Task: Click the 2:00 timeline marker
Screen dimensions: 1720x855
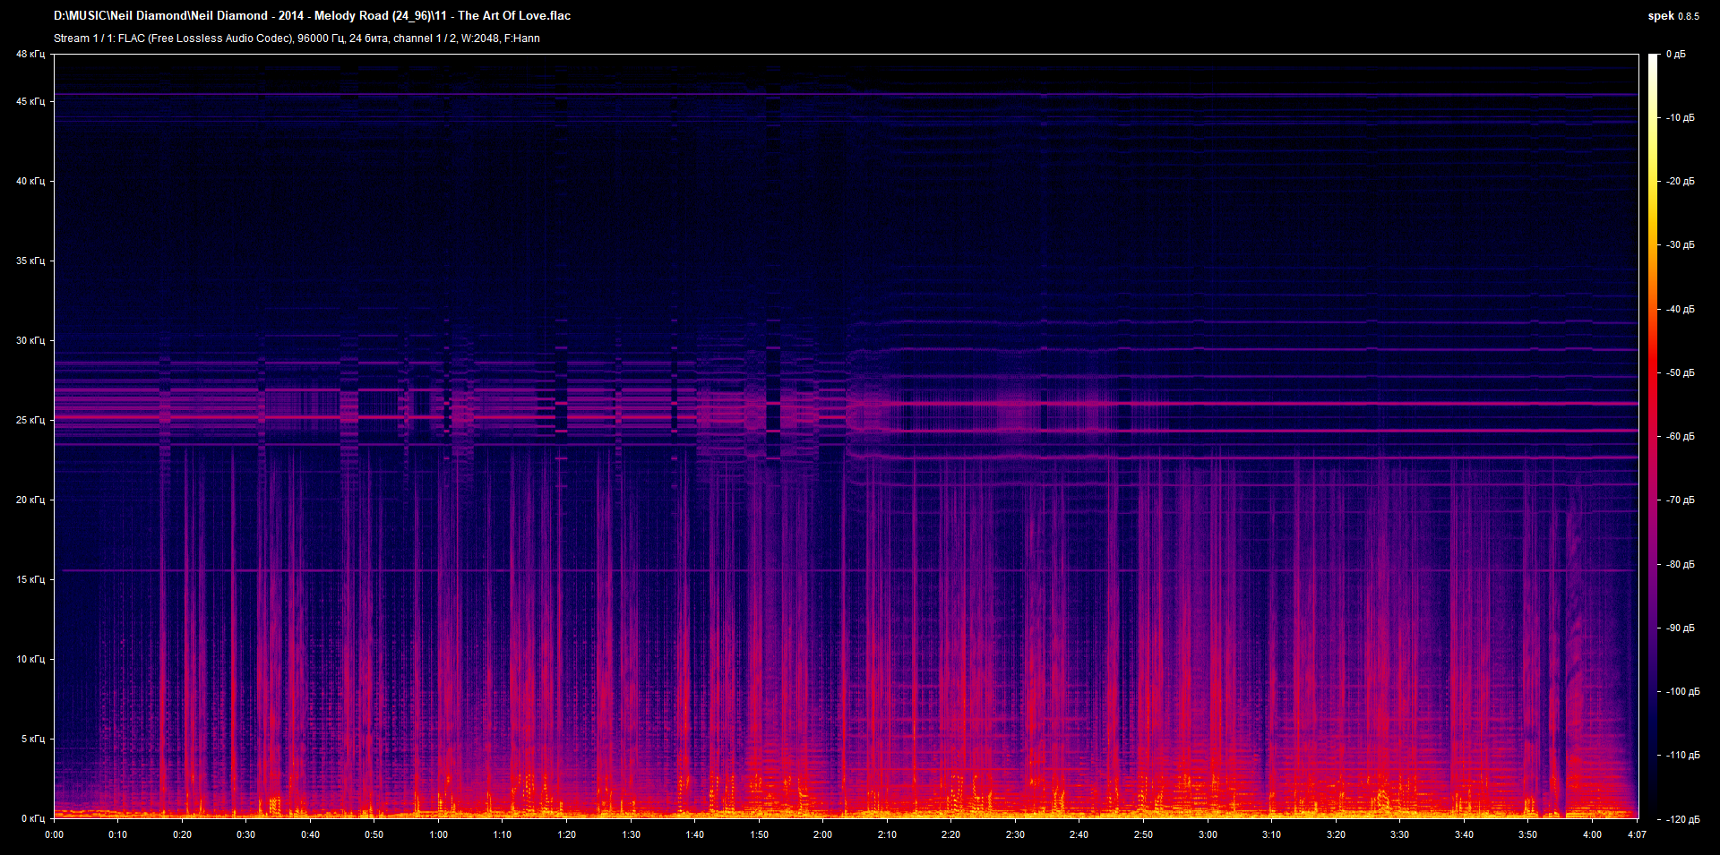Action: pos(821,834)
